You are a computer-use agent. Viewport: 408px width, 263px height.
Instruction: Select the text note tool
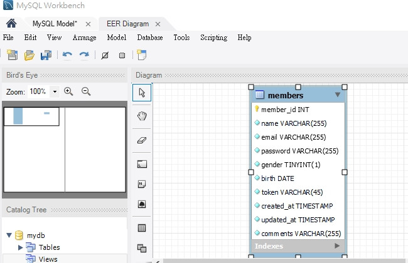[142, 184]
